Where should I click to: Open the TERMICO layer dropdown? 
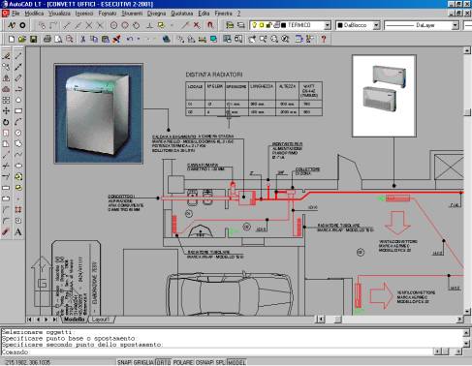328,25
